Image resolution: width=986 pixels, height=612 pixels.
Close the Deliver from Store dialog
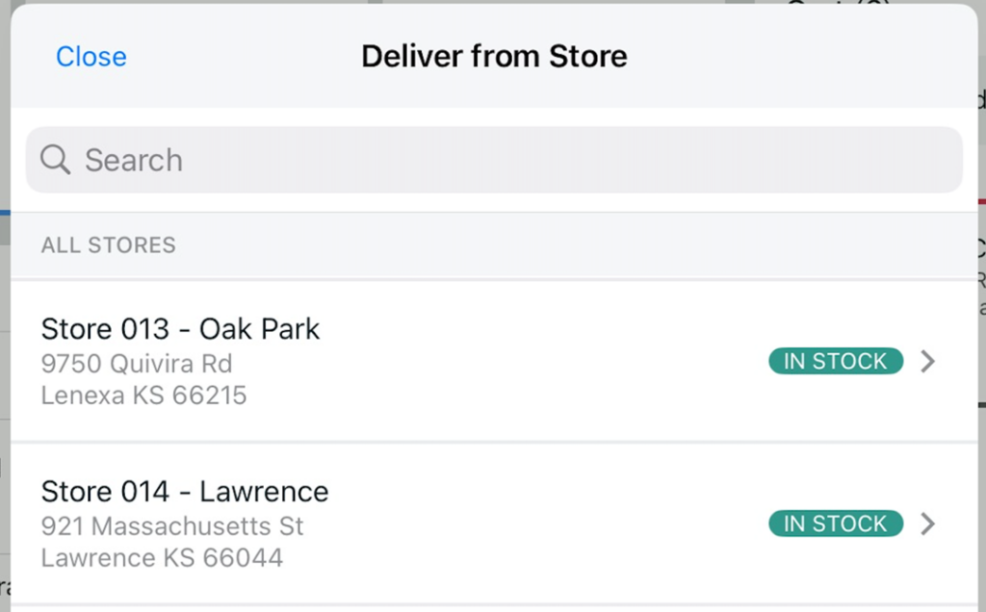coord(91,57)
